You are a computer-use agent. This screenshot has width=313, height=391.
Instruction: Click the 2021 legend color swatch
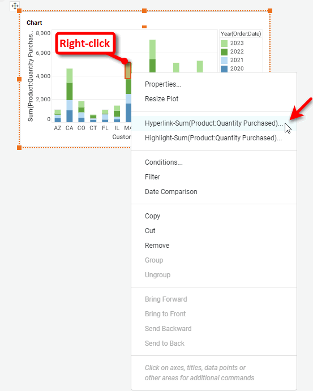click(224, 61)
